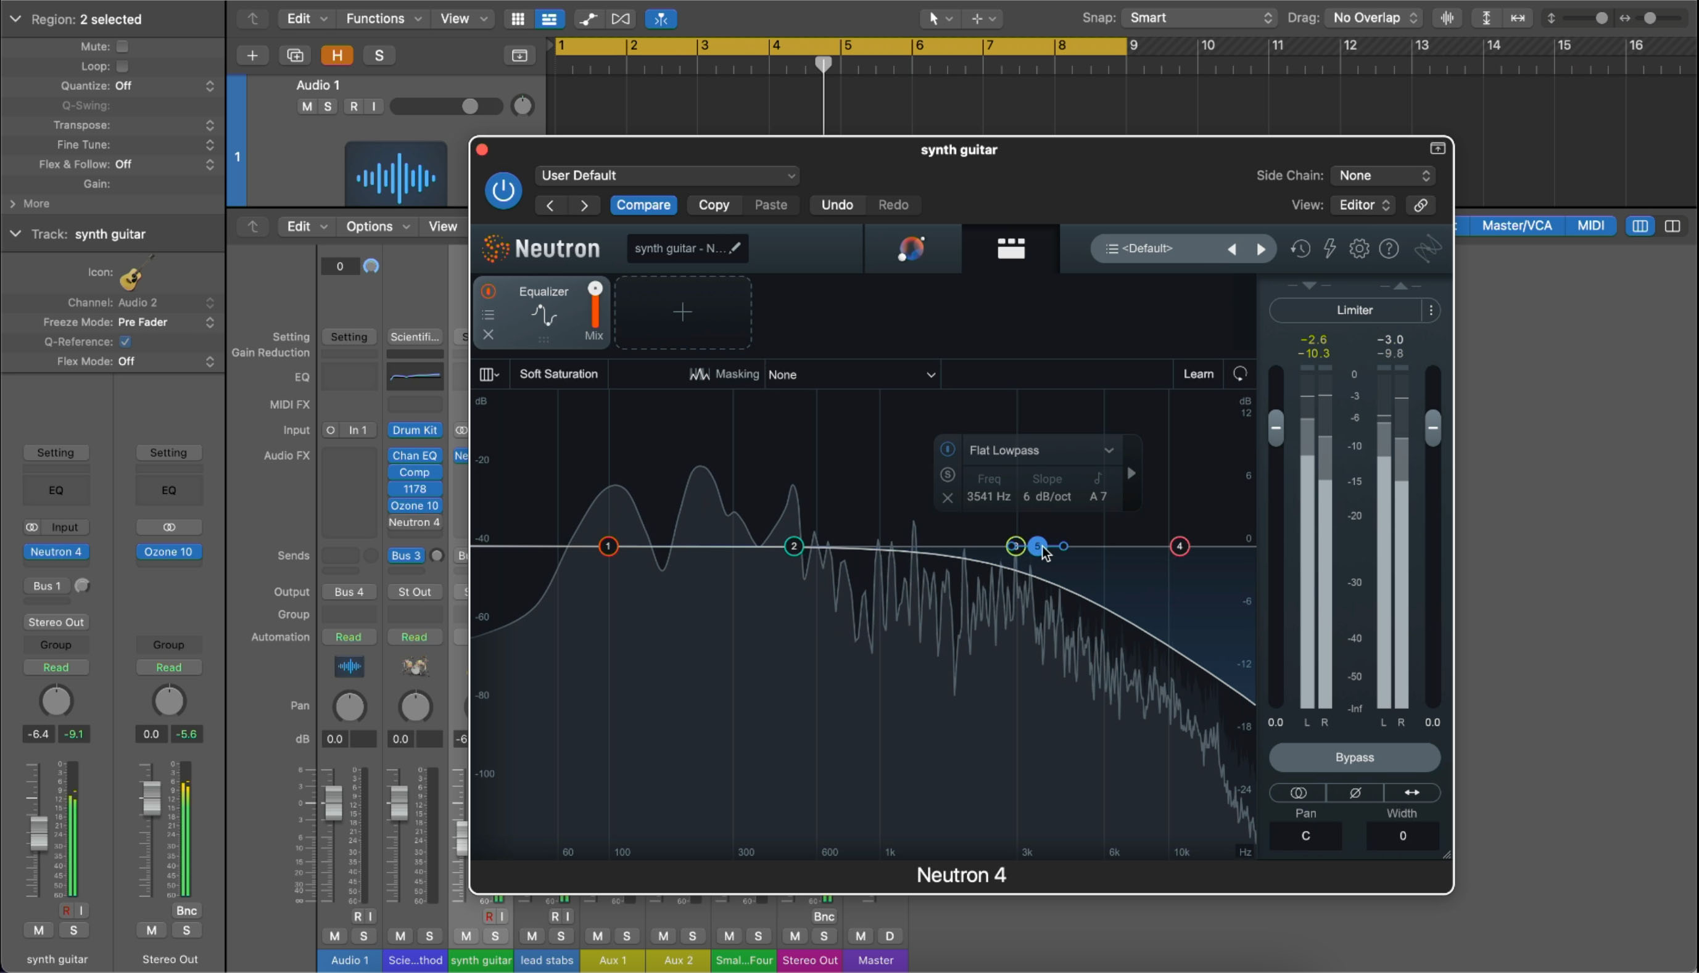Select next Neutron preset arrow
1699x973 pixels.
coord(1260,249)
